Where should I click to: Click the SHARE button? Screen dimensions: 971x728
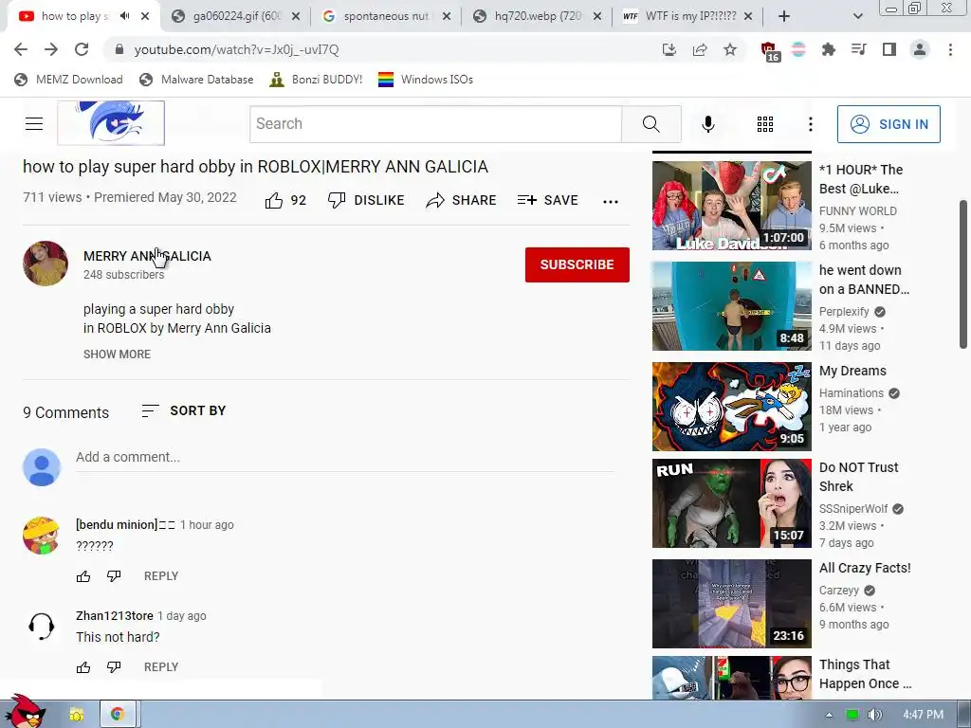click(462, 201)
